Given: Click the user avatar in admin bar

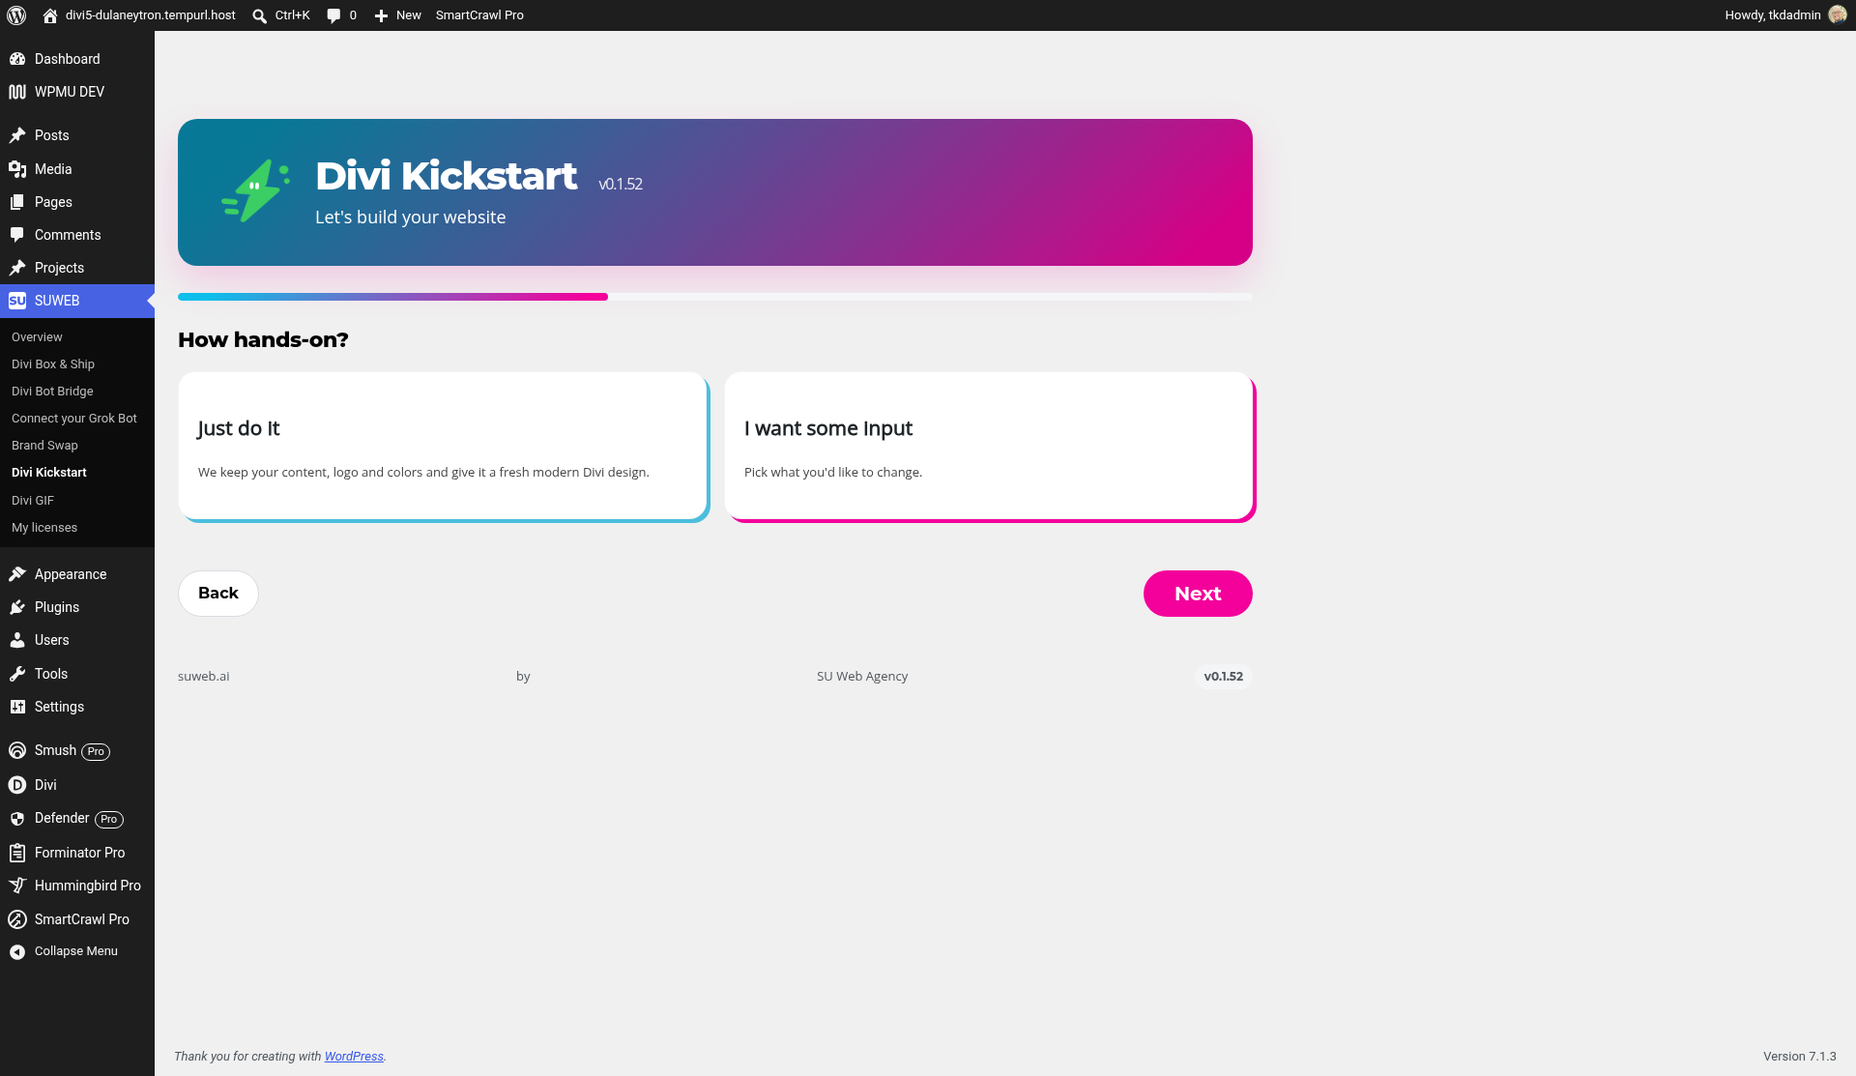Looking at the screenshot, I should point(1838,15).
